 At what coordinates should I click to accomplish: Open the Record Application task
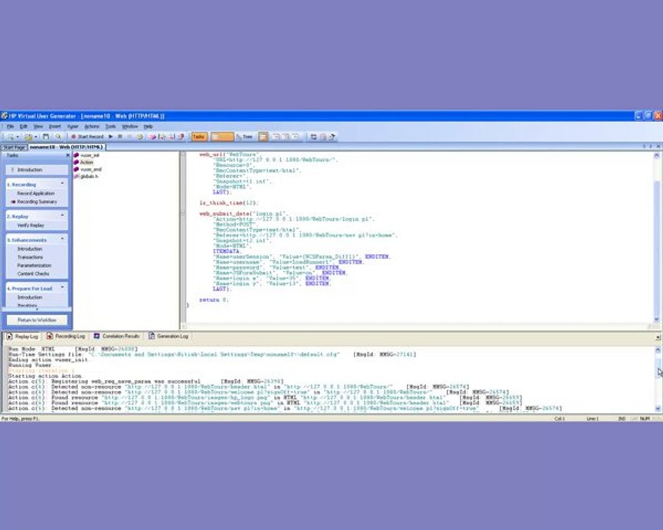[x=36, y=193]
